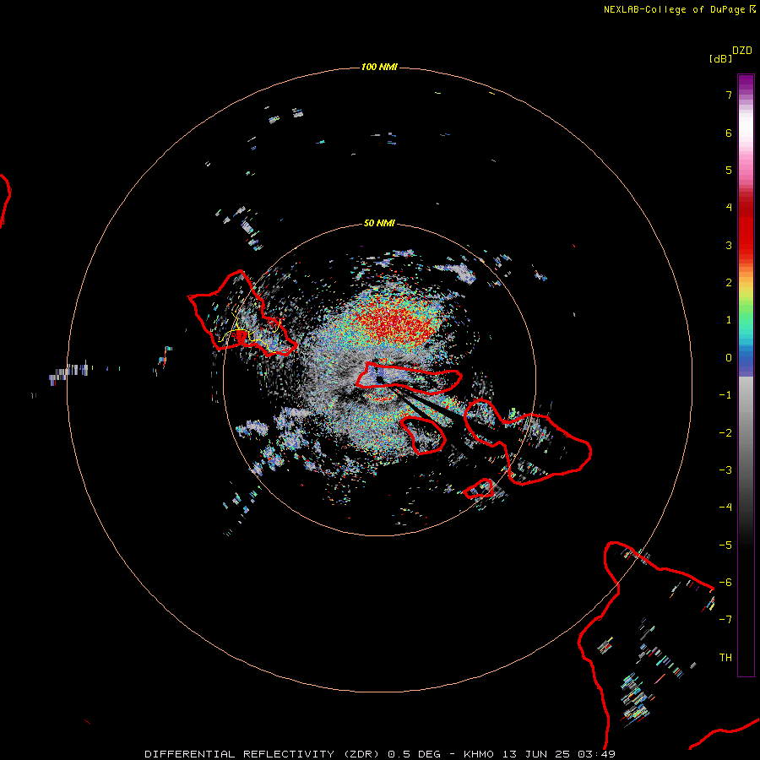
Task: Click the [dB] unit label
Action: tap(720, 58)
